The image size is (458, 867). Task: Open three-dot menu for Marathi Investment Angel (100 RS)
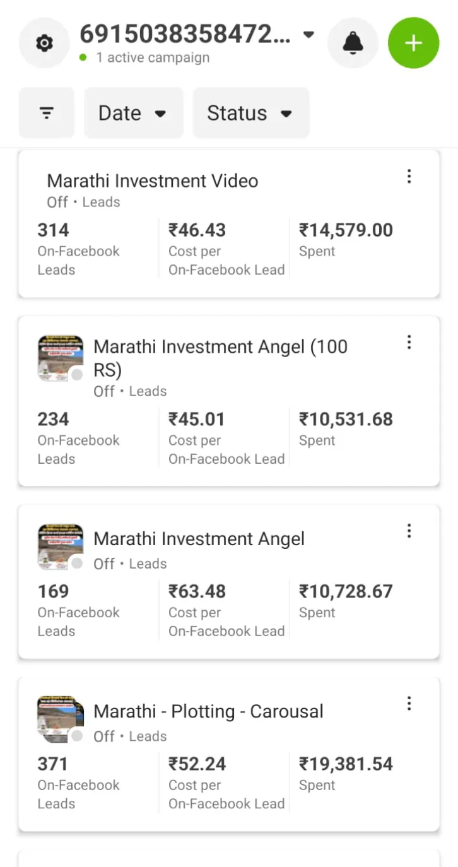[x=409, y=343]
